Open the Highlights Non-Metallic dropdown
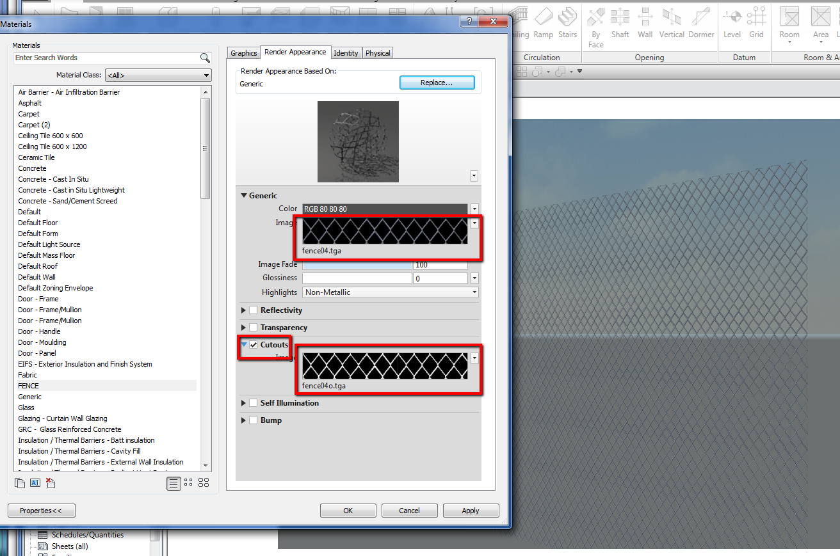This screenshot has height=556, width=840. click(x=391, y=292)
